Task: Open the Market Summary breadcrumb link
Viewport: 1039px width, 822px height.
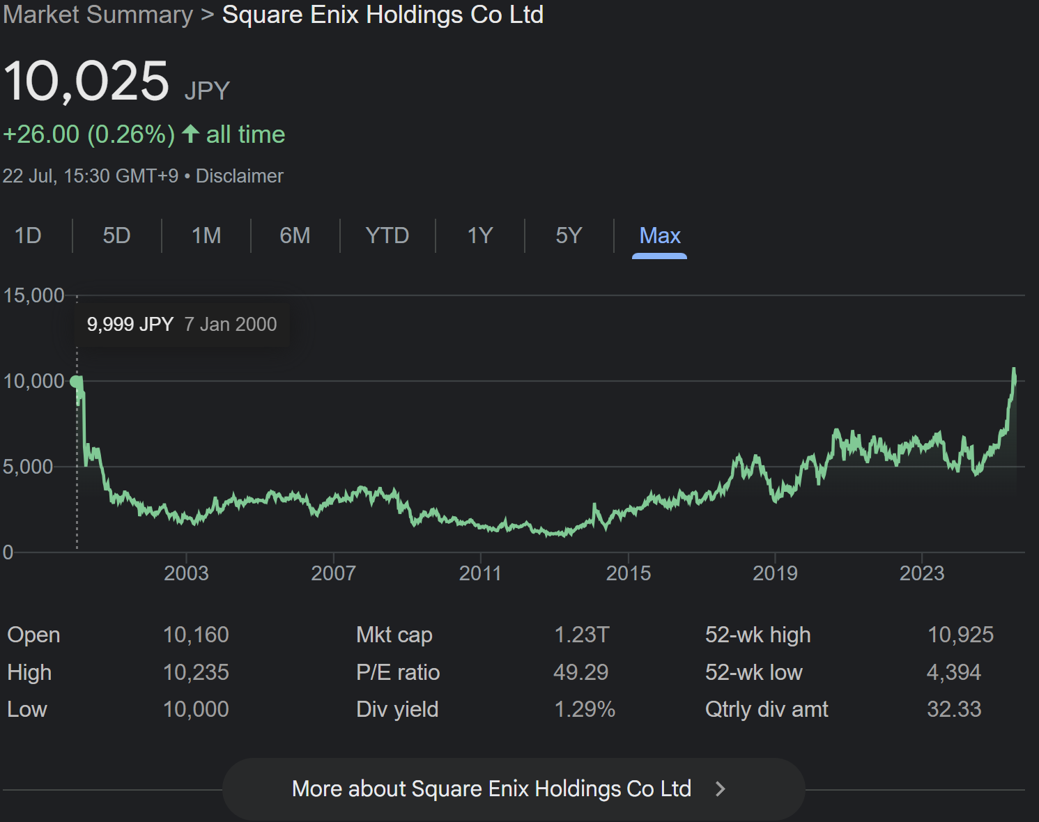Action: pos(98,15)
